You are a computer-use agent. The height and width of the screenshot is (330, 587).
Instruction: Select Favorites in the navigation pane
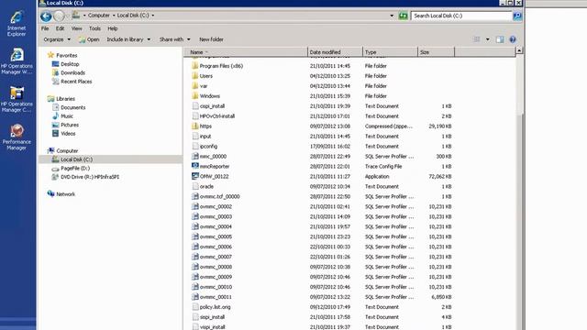(67, 55)
